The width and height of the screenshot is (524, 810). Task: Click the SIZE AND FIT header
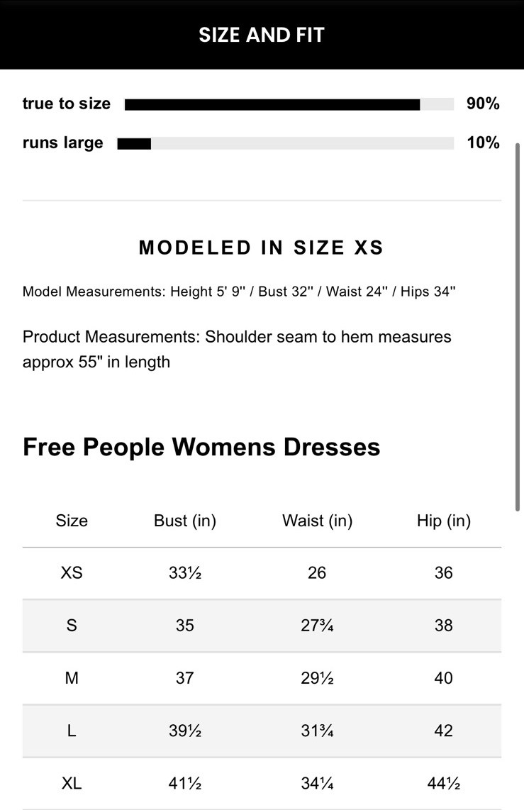point(262,35)
